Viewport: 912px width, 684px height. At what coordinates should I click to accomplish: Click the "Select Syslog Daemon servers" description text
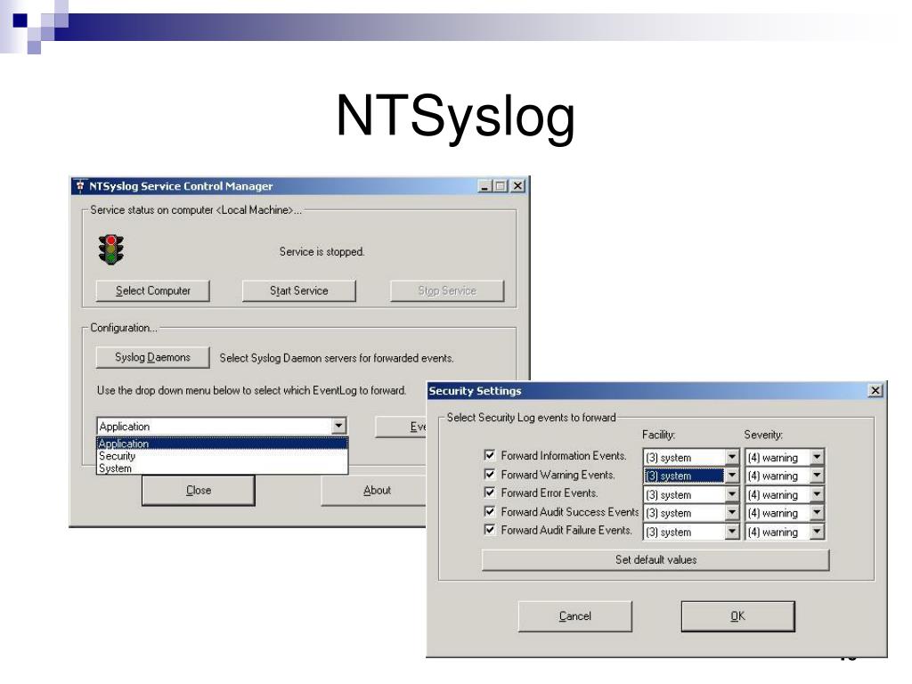[336, 358]
